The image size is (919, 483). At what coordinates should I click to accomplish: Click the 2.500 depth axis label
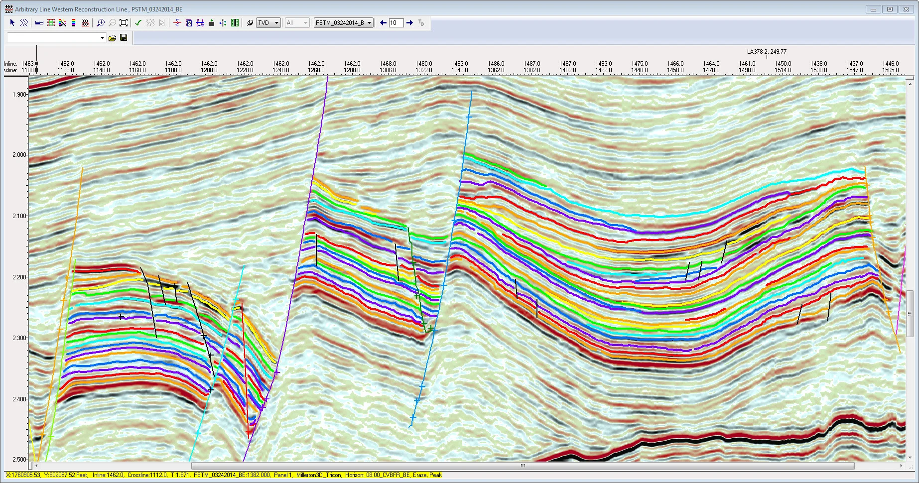(19, 459)
